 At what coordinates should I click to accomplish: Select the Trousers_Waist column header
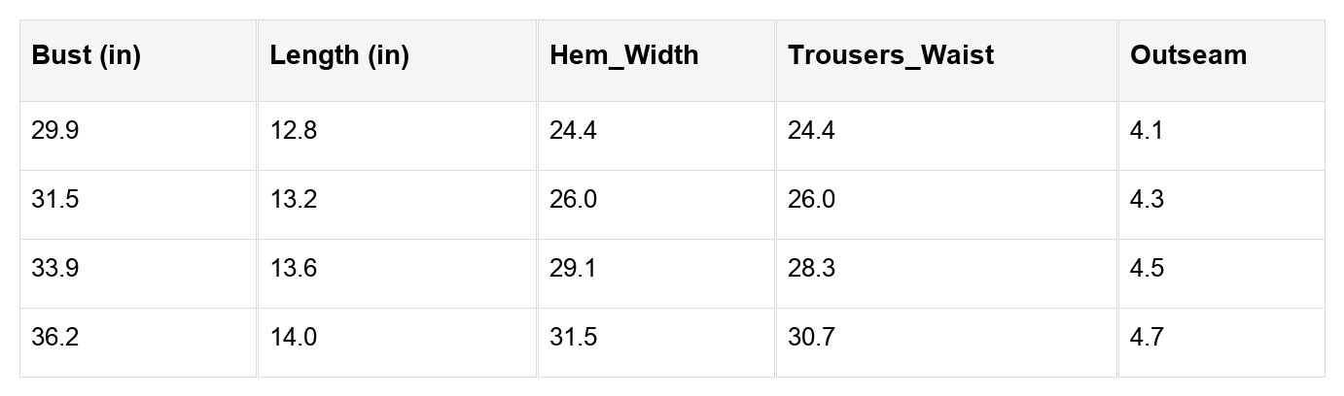click(891, 55)
